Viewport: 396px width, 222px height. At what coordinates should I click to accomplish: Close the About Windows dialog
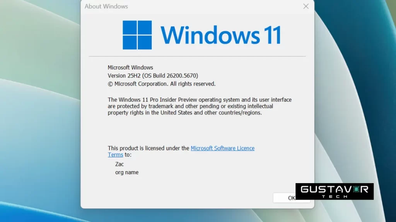[x=306, y=6]
